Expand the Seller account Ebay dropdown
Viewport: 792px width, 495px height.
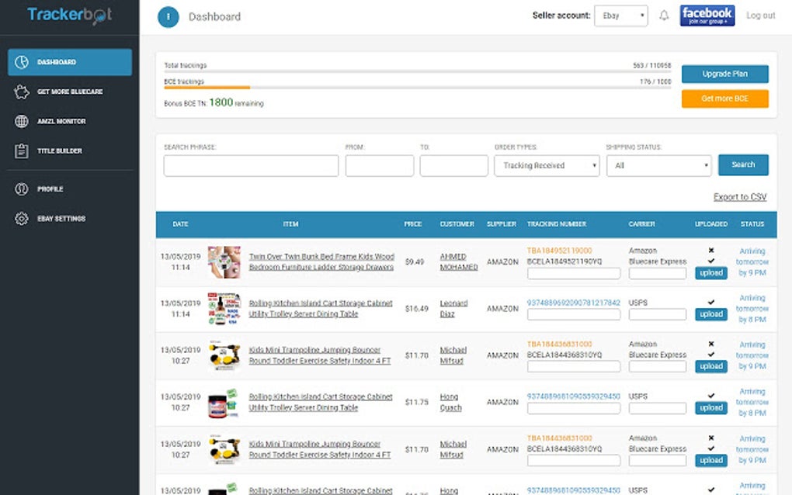pos(620,16)
